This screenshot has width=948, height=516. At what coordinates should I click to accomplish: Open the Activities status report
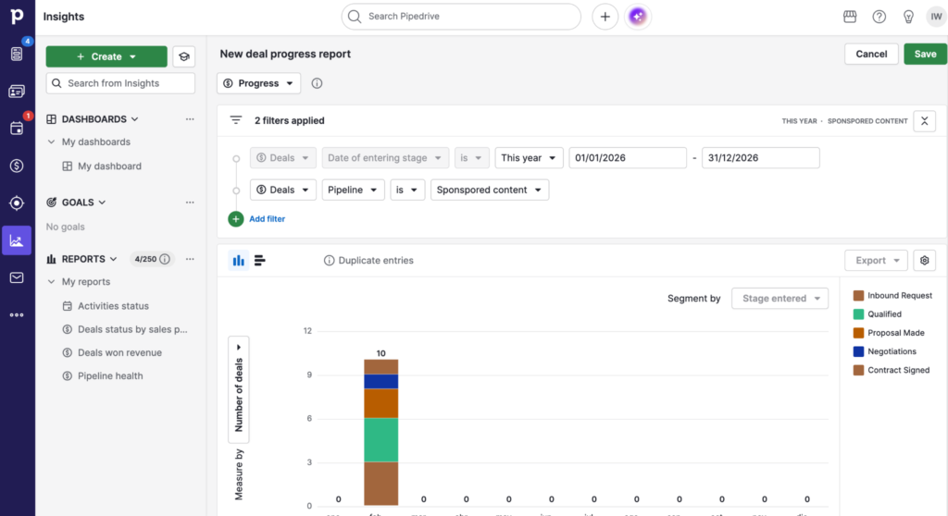tap(113, 306)
